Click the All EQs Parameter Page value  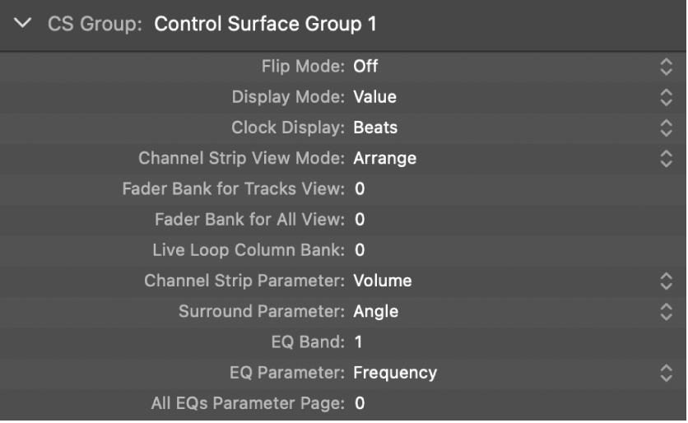click(360, 403)
